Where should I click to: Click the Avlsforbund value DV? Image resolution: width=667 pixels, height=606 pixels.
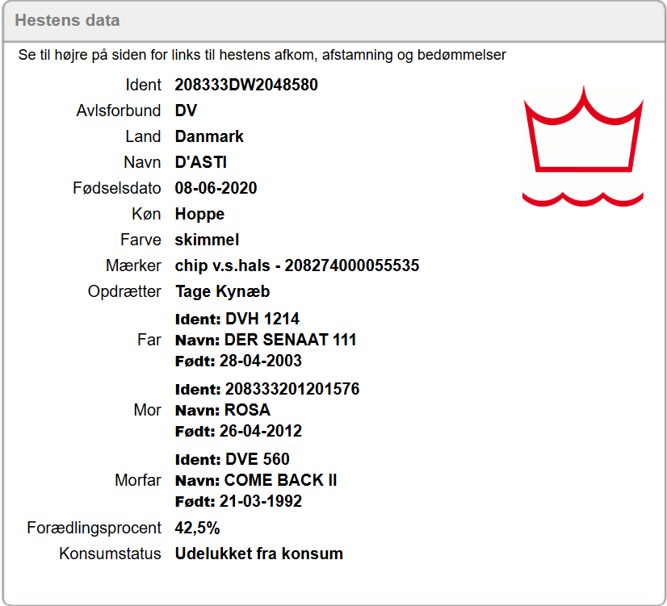(x=186, y=111)
